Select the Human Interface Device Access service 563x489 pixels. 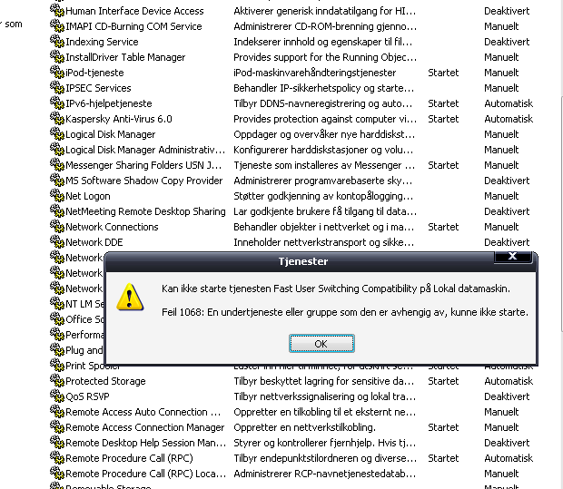pos(134,11)
